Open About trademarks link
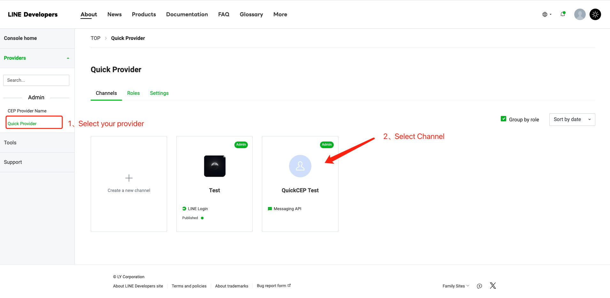Screen dimensions: 610x298 pyautogui.click(x=232, y=286)
